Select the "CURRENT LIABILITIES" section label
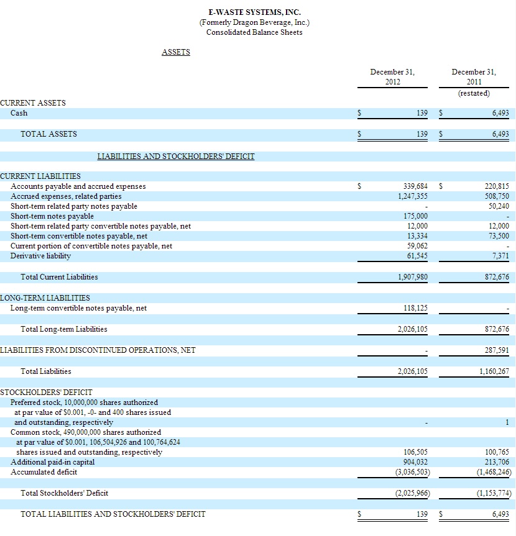This screenshot has height=536, width=516. coord(40,176)
